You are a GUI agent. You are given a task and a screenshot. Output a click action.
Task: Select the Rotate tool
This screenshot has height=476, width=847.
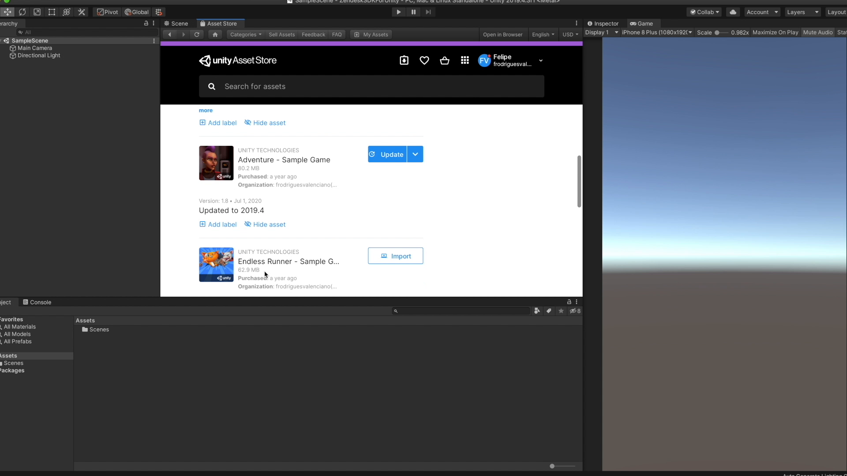[22, 12]
